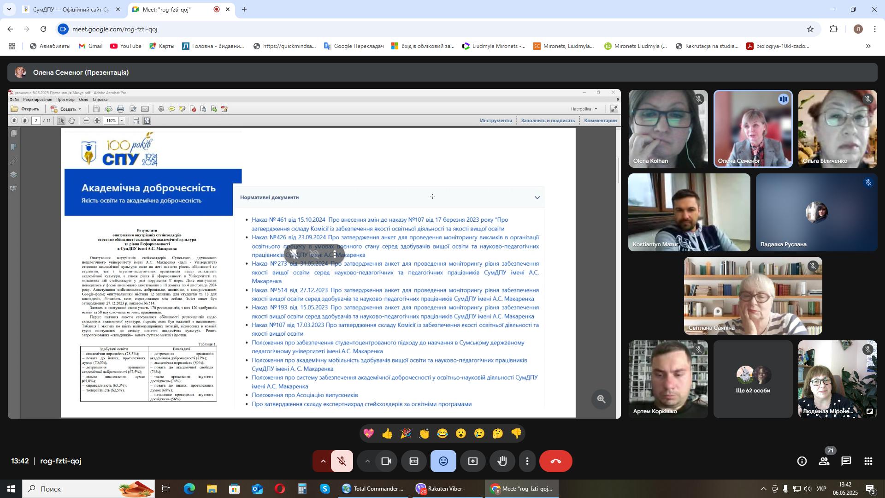Send surprised face reaction
The height and width of the screenshot is (498, 885).
coord(461,433)
